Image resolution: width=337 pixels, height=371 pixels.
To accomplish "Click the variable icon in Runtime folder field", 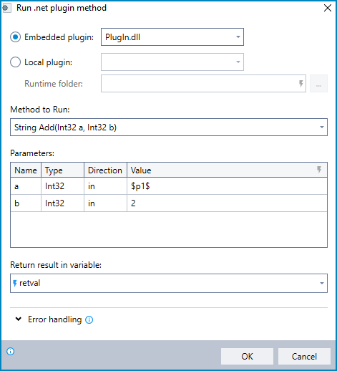I will tap(301, 84).
